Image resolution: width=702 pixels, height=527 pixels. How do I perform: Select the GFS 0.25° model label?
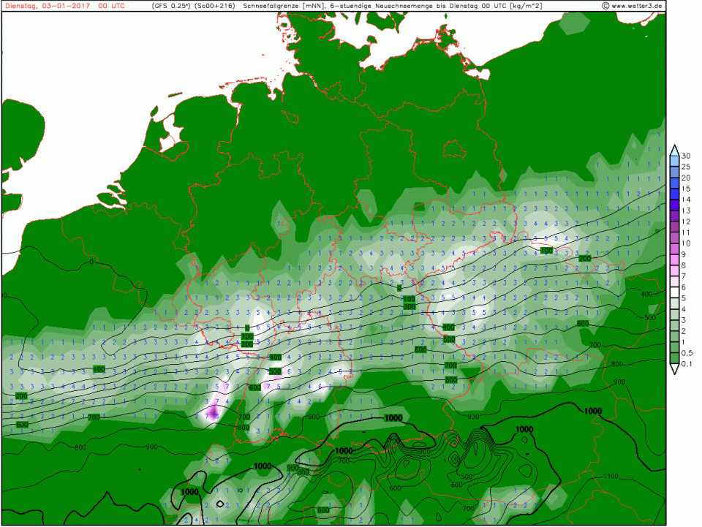[x=171, y=6]
